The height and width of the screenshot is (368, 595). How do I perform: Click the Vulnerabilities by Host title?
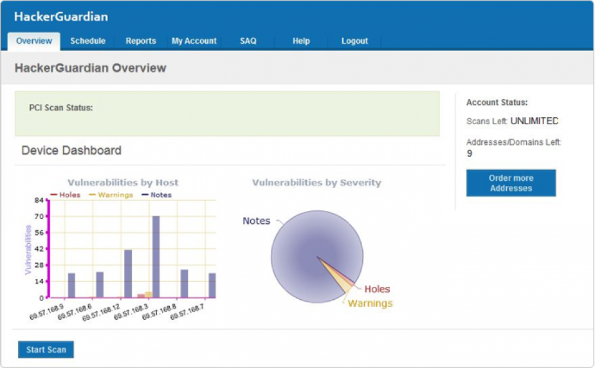tap(123, 183)
